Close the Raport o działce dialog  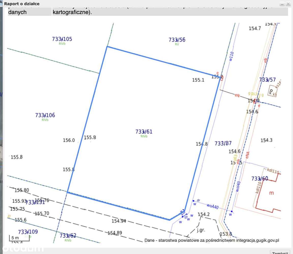point(288,4)
